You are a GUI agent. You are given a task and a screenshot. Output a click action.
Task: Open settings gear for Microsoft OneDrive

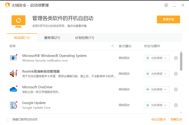click(176, 89)
